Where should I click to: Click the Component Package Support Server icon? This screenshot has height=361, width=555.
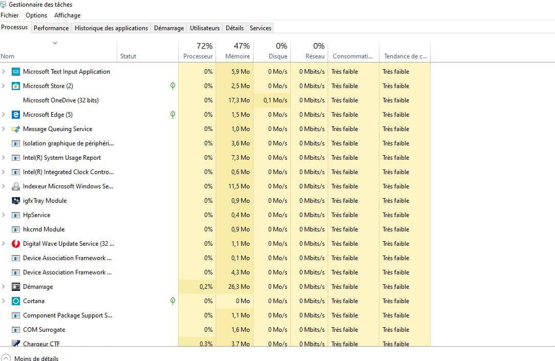pos(15,315)
